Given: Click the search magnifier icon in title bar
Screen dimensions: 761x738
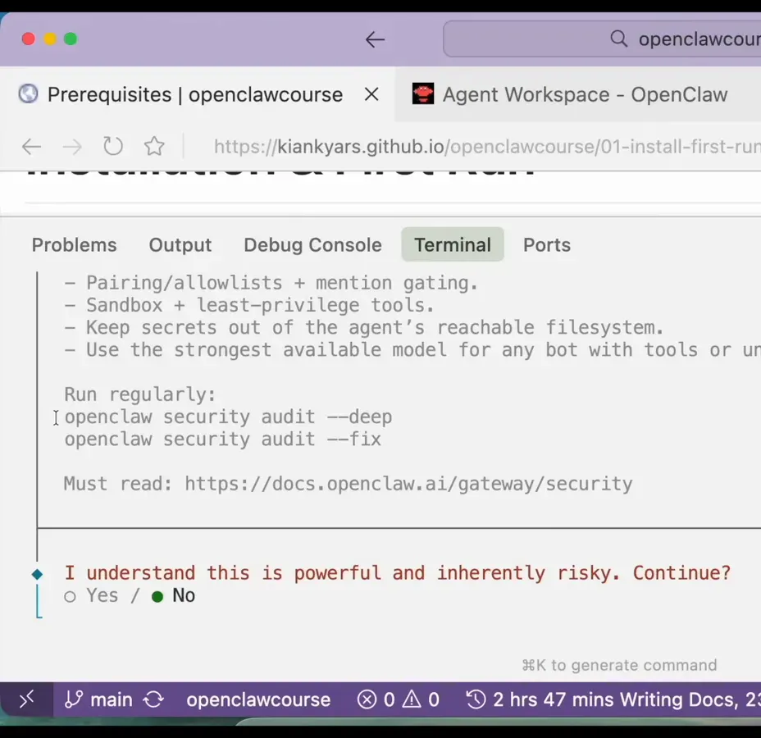Looking at the screenshot, I should point(619,39).
